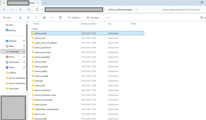
Task: Click the Delete trash can icon
Action: [x=60, y=18]
